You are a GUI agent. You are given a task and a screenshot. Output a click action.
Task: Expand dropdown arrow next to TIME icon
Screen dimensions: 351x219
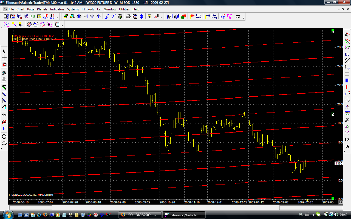(57, 18)
